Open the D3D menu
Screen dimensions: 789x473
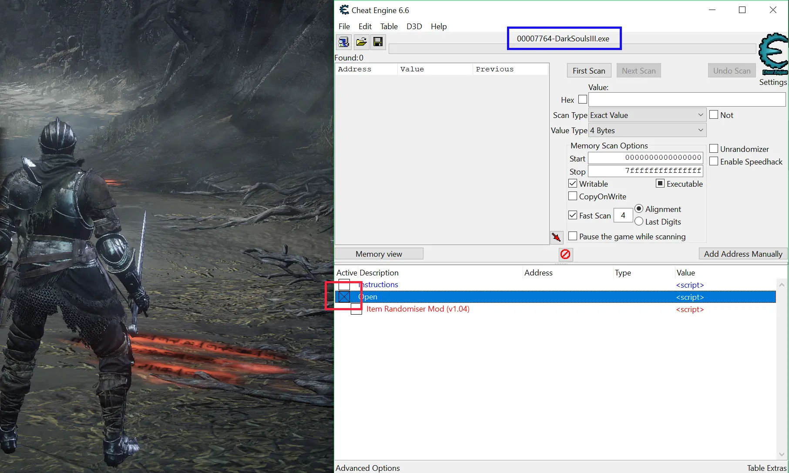pos(414,27)
